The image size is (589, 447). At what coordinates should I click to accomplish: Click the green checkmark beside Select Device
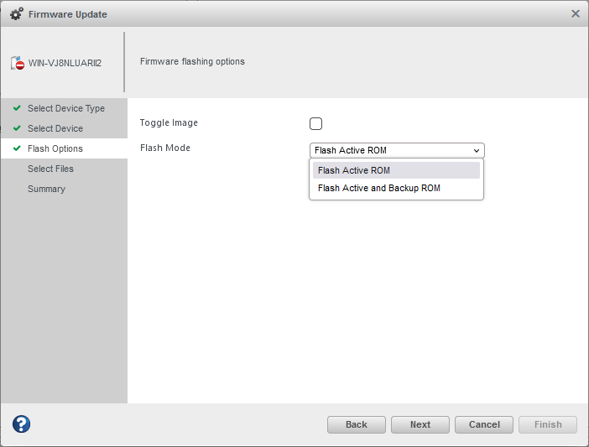click(17, 128)
